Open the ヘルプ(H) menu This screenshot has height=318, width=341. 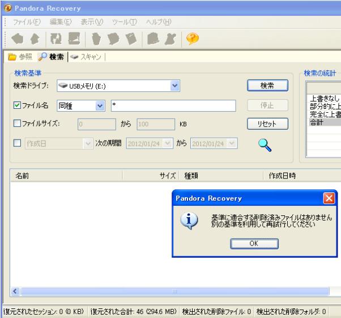click(159, 22)
